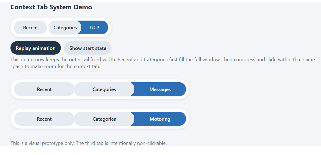Click the blue Messages context tab
Viewport: 321px width, 155px height.
pos(160,89)
